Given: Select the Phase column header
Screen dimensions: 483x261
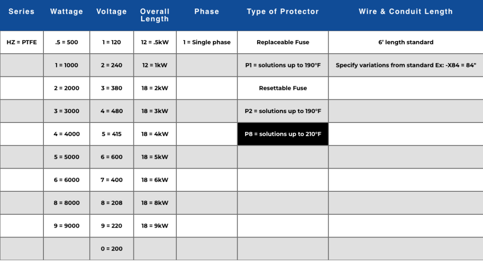Looking at the screenshot, I should pos(207,11).
